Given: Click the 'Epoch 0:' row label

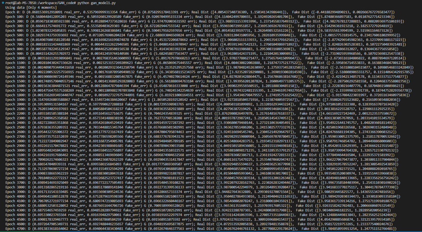Looking at the screenshot, I should (13, 12).
